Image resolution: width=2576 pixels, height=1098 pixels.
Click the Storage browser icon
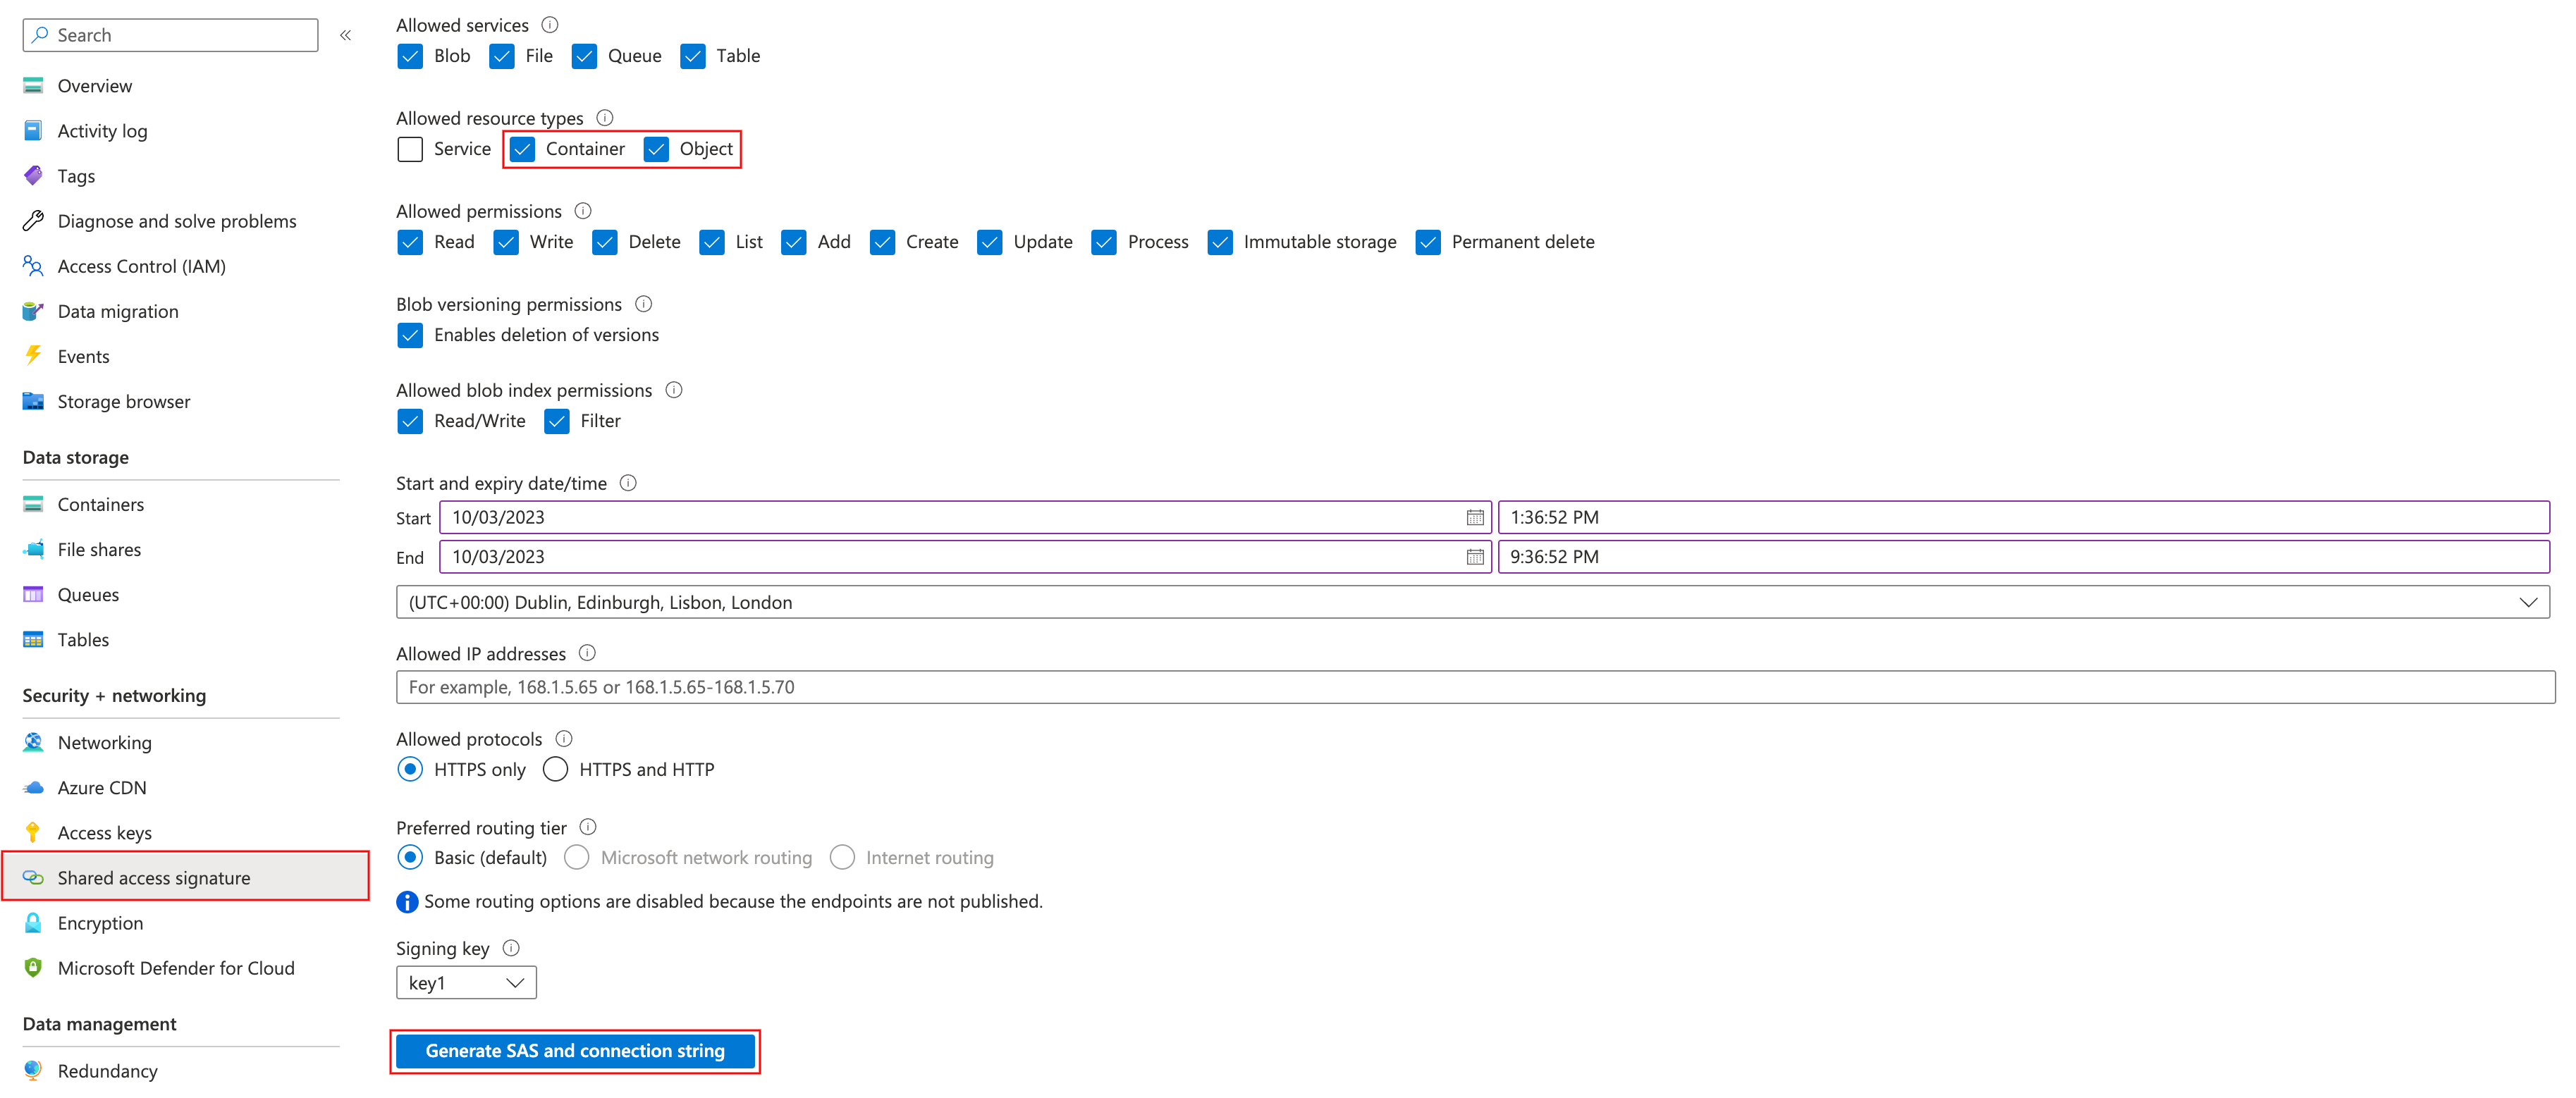[x=33, y=401]
